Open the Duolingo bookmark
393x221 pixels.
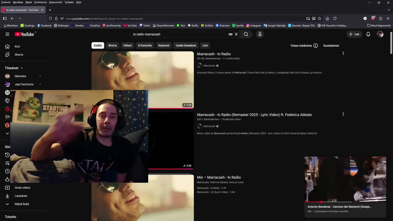(x=28, y=25)
